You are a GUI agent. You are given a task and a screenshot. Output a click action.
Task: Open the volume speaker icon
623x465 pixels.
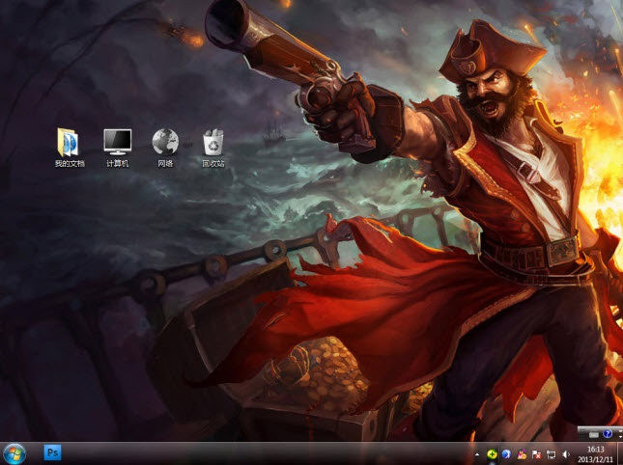click(566, 454)
